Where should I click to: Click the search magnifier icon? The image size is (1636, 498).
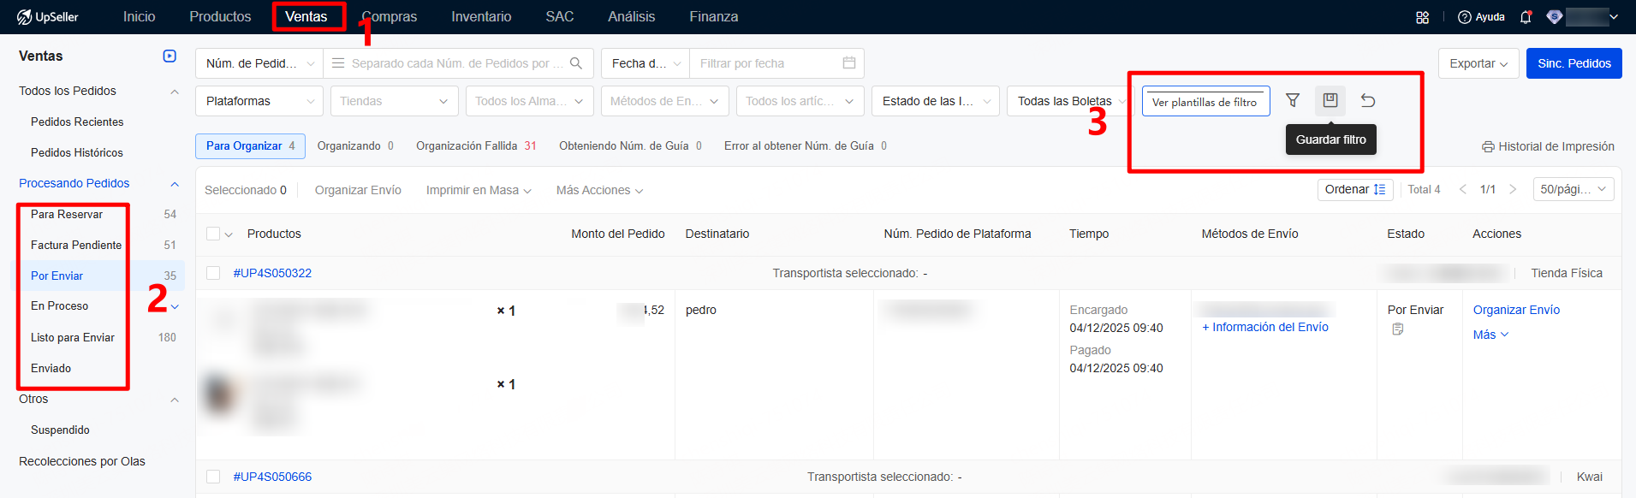(576, 63)
